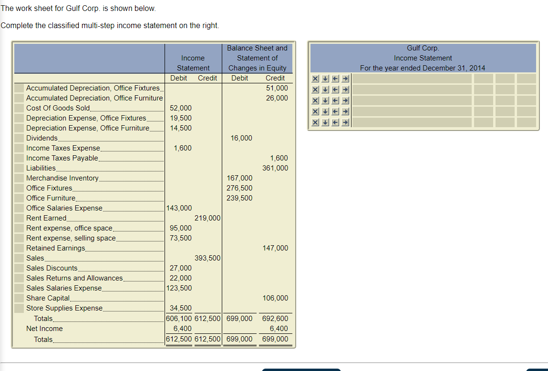Click the right arrow icon on the first row
The height and width of the screenshot is (371, 548).
345,79
